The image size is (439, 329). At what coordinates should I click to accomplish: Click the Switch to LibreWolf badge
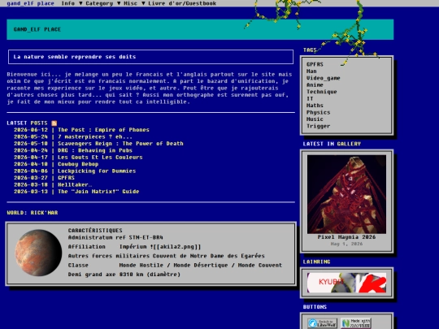tap(322, 323)
